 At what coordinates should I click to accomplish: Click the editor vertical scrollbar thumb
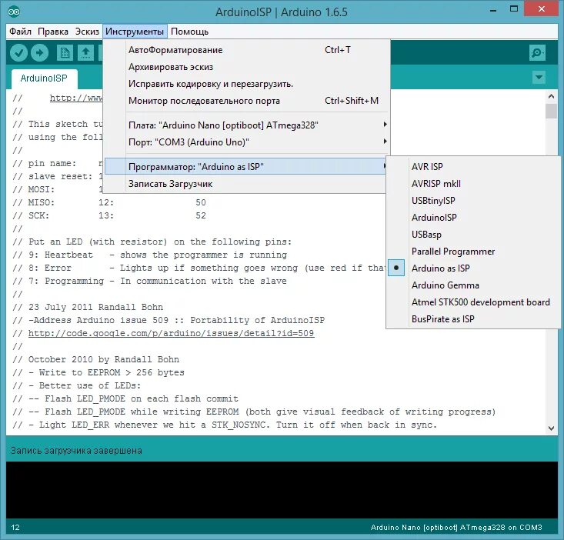coord(551,111)
